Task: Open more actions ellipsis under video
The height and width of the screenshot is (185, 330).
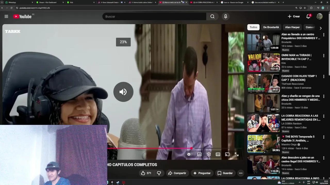Action: pos(241,173)
